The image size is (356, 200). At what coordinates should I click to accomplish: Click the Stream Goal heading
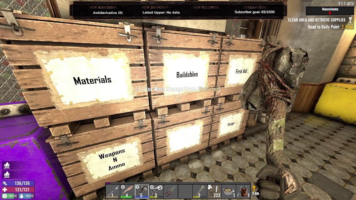pos(255,7)
